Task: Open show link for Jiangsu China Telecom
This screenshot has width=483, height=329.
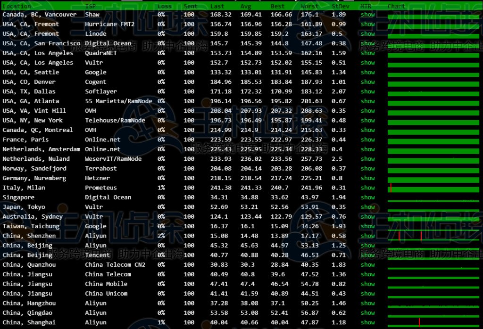Action: pos(368,274)
